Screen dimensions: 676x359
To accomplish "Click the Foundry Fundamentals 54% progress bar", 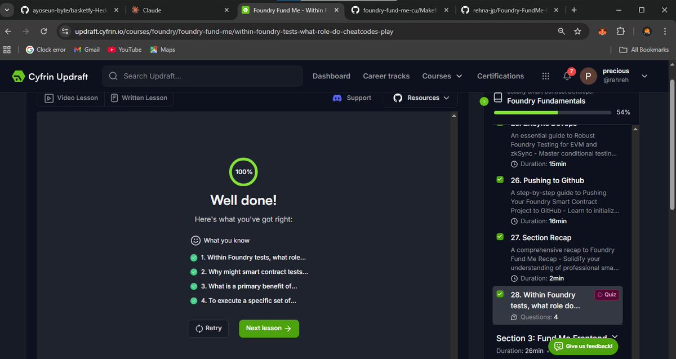I will tap(551, 112).
